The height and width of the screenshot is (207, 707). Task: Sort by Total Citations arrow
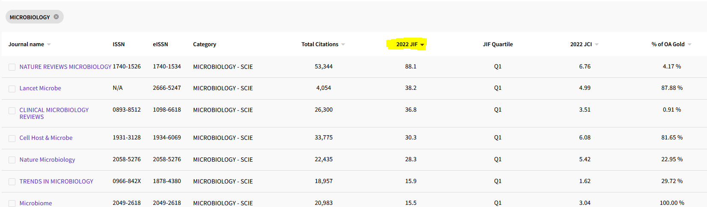[343, 44]
